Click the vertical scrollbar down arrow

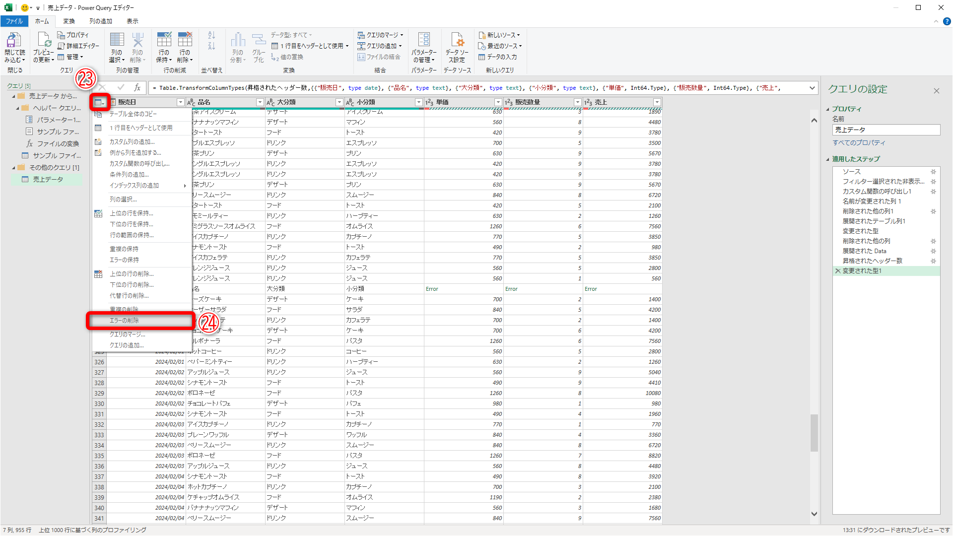[814, 514]
